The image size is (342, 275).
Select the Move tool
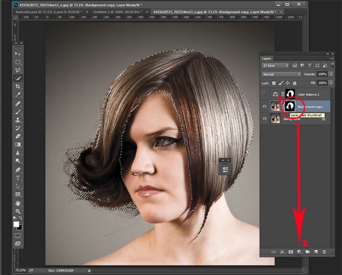(18, 53)
